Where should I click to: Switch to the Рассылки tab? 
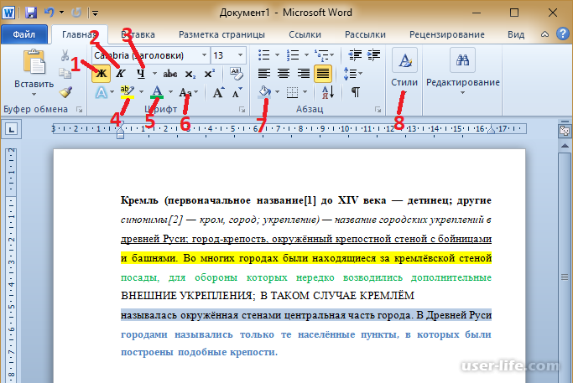365,34
